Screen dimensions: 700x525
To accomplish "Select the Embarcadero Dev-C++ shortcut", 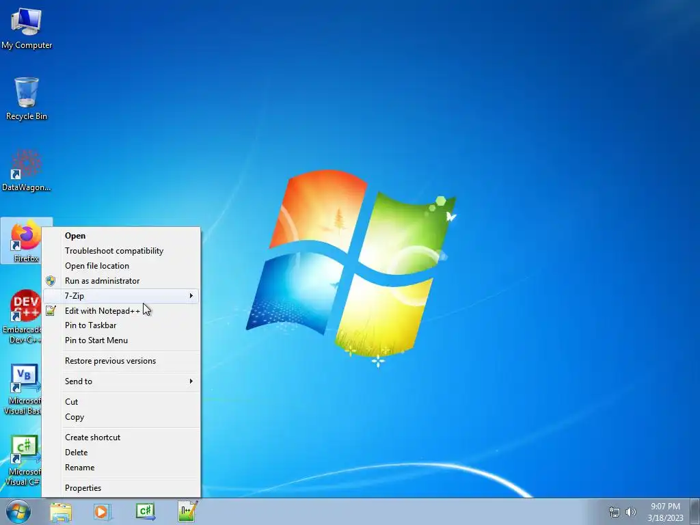I will pyautogui.click(x=23, y=317).
